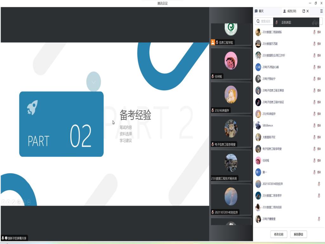Toggle microphone for 23大数据方艺颖
This screenshot has width=325, height=244.
(x=314, y=44)
